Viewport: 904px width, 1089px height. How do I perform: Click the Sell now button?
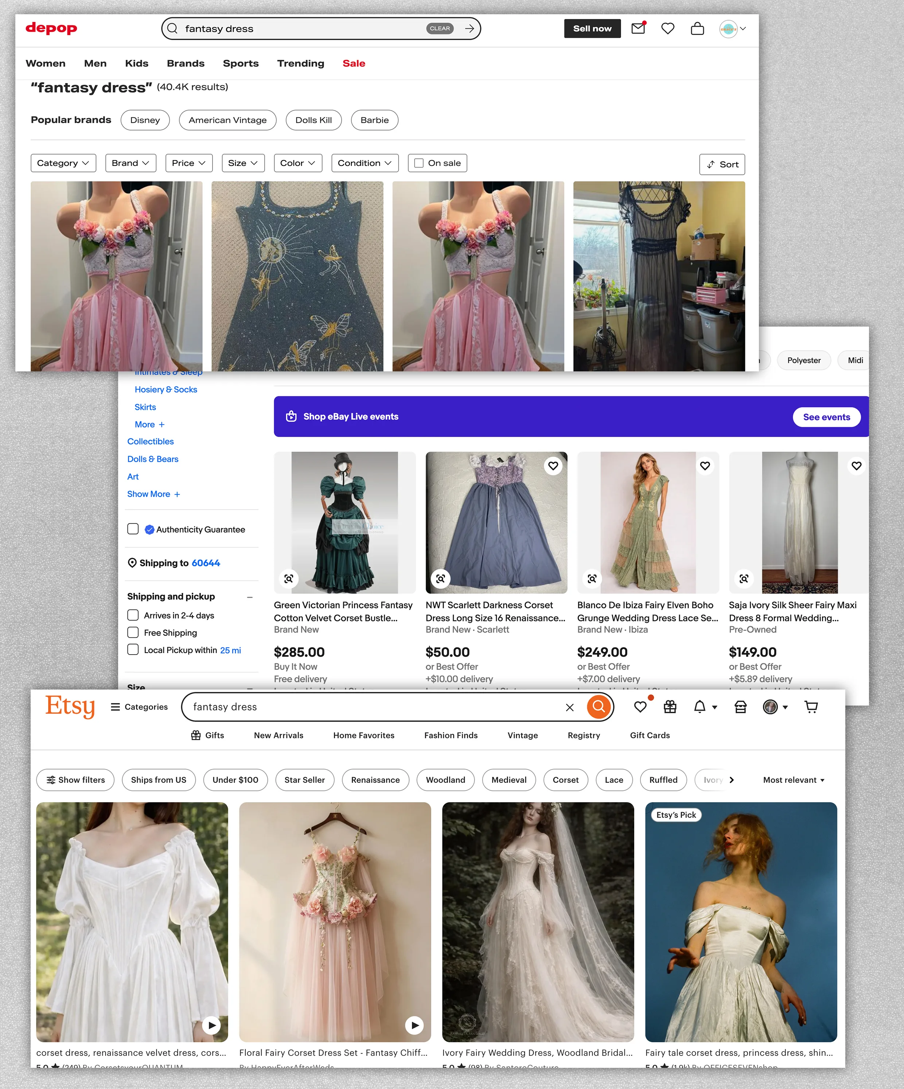point(592,28)
